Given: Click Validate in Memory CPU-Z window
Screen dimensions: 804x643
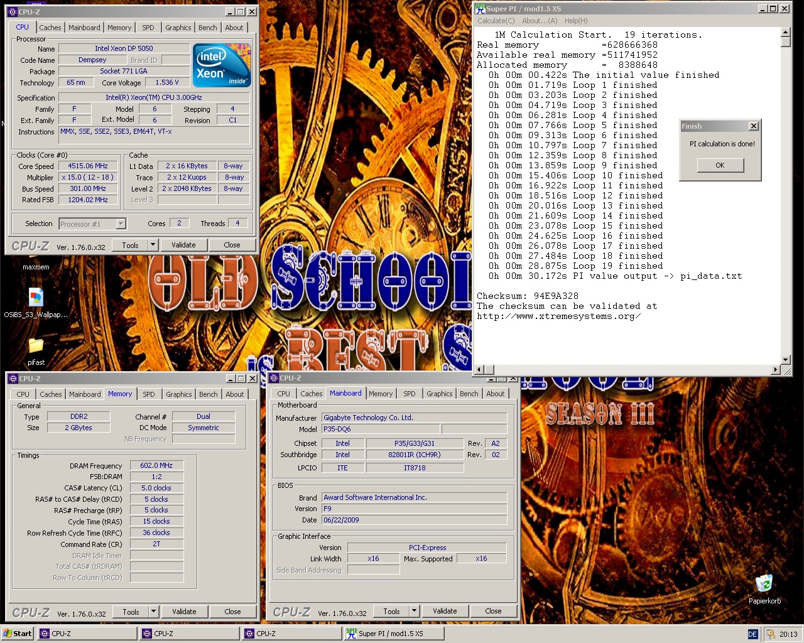Looking at the screenshot, I should click(x=184, y=612).
